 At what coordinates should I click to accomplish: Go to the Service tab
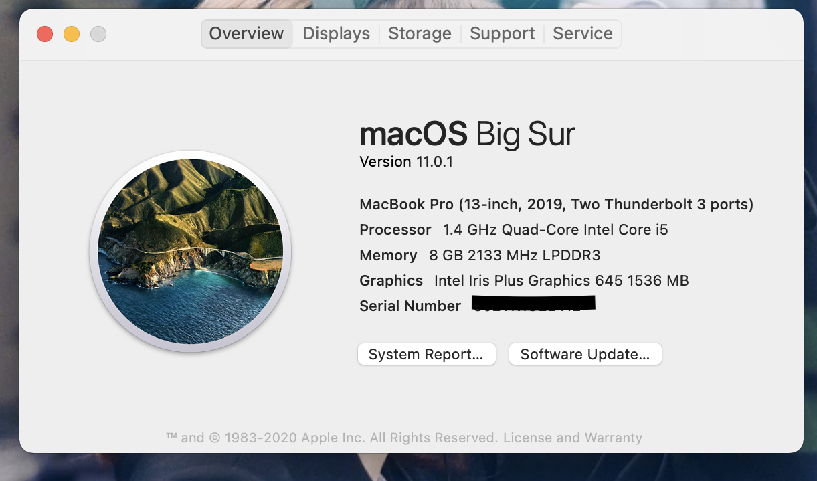(582, 34)
